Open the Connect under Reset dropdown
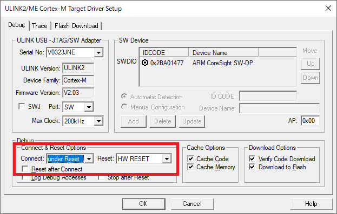 [x=89, y=159]
